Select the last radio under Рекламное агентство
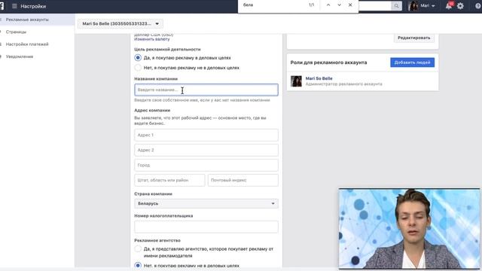 (138, 266)
